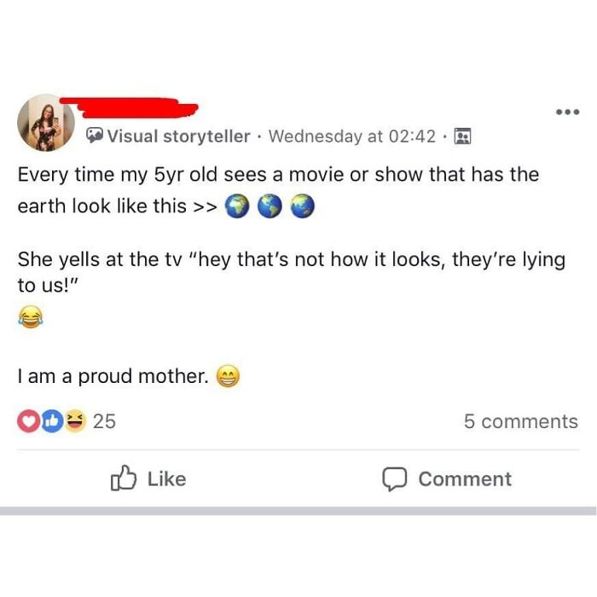Screen dimensions: 597x597
Task: Click the last globe emoji in the post
Action: tap(302, 206)
